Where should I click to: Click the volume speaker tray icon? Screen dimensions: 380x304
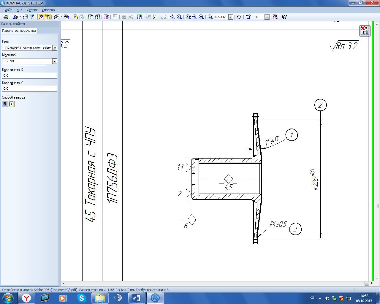click(x=327, y=298)
